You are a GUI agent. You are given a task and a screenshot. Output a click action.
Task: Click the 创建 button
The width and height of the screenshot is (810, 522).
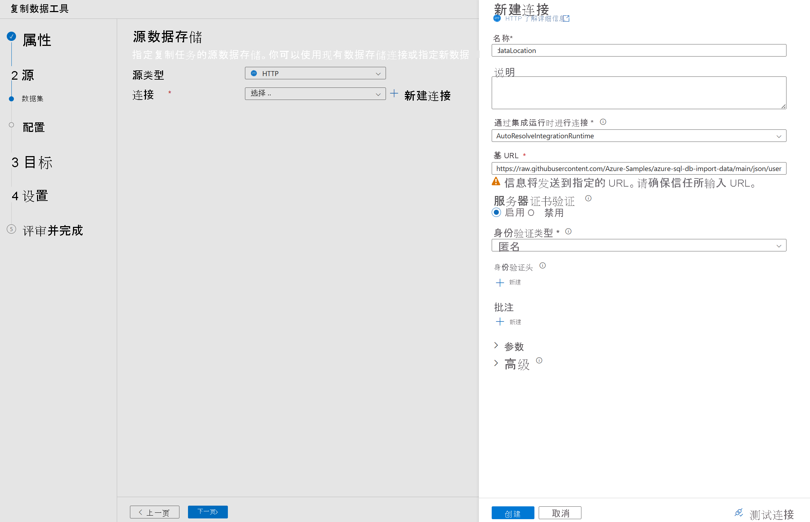[x=512, y=513]
